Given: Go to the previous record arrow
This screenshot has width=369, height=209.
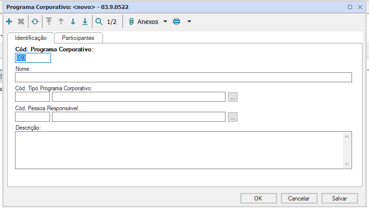Looking at the screenshot, I should point(61,21).
